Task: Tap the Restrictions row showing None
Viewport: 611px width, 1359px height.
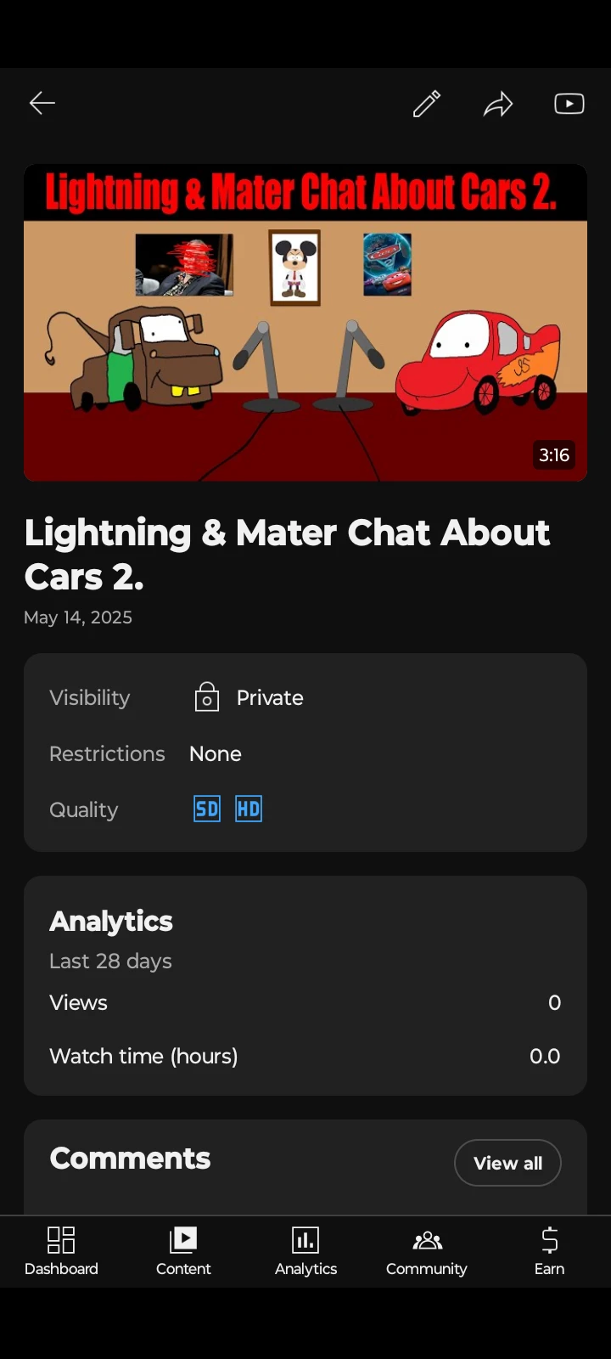Action: [305, 753]
